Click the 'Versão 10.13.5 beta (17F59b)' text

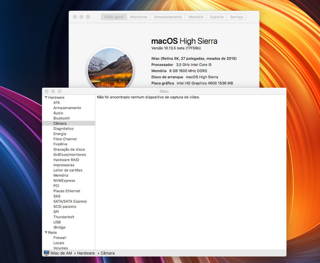click(x=176, y=48)
